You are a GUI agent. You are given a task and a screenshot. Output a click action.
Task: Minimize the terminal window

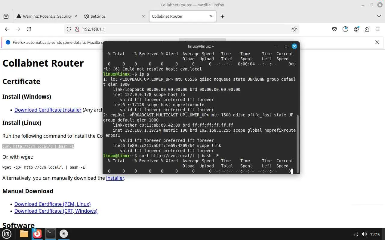click(x=278, y=46)
